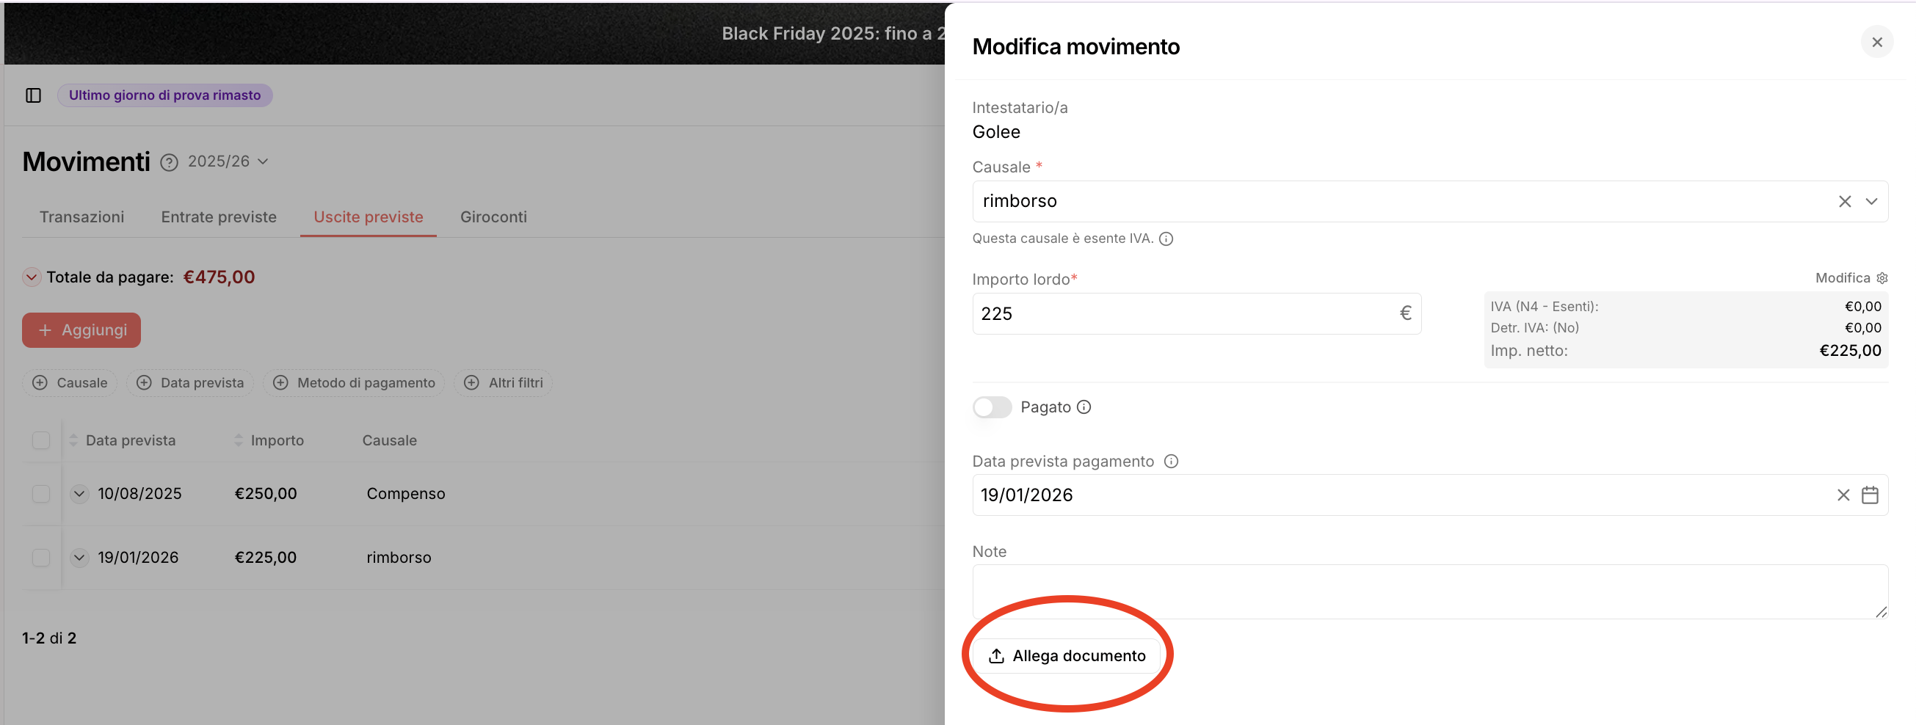Show info about IVA exemption
Viewport: 1916px width, 725px height.
pos(1166,238)
